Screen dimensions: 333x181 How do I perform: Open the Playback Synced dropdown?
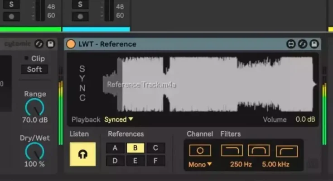(x=119, y=119)
